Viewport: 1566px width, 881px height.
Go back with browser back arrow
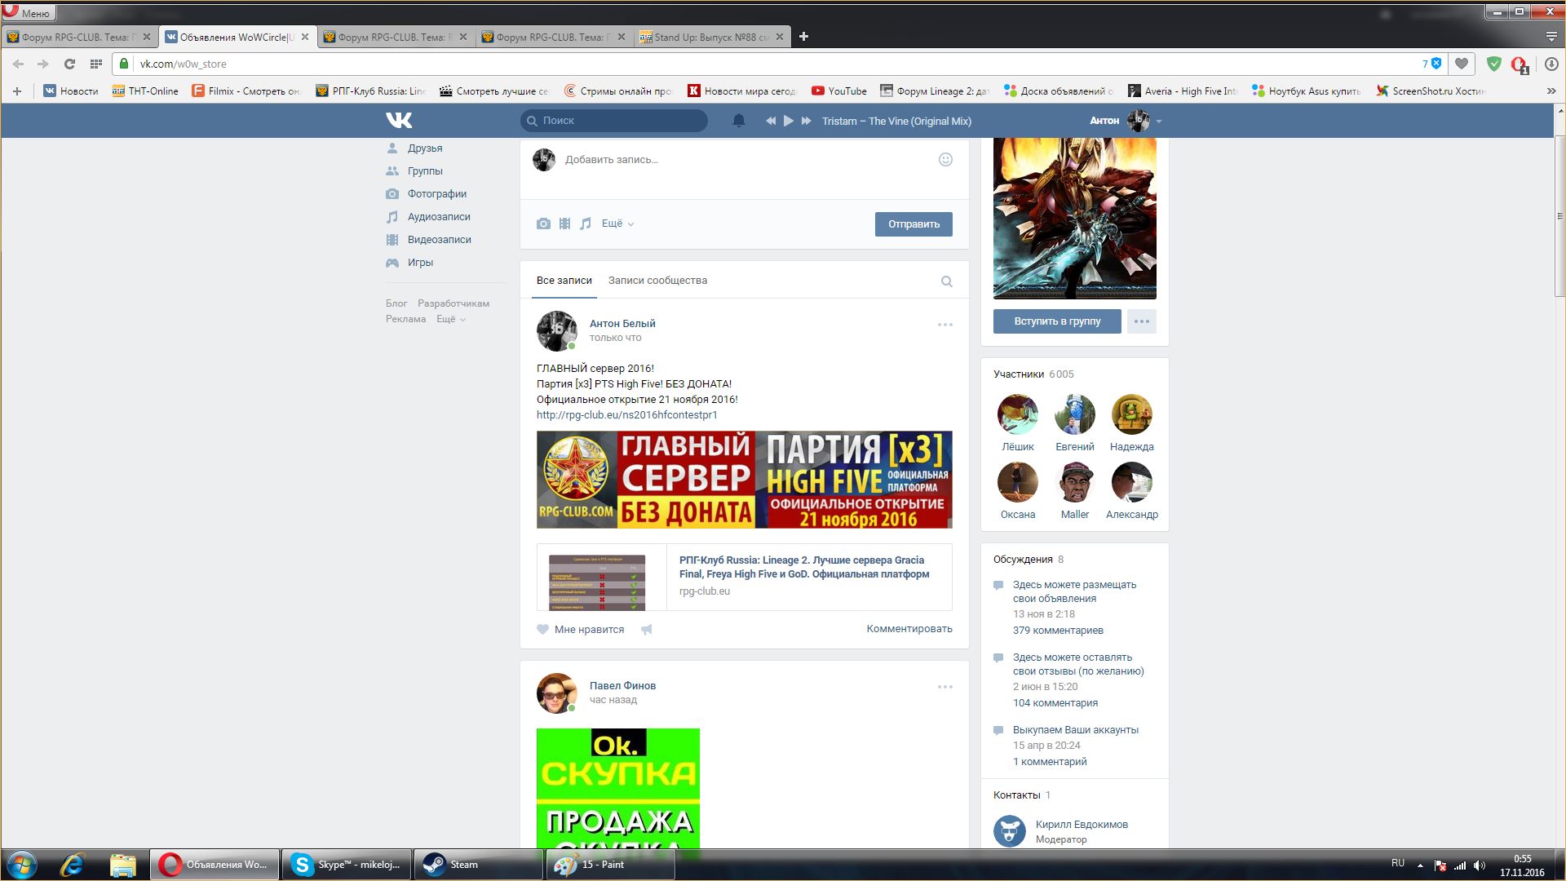tap(18, 64)
